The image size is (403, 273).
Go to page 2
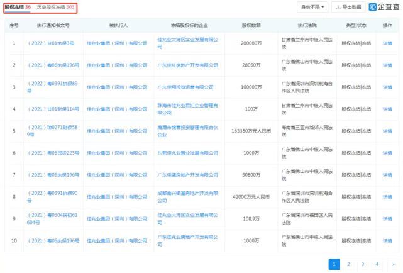pos(348,264)
